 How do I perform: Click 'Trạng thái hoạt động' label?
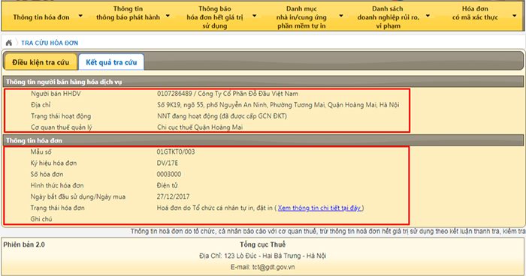point(61,116)
